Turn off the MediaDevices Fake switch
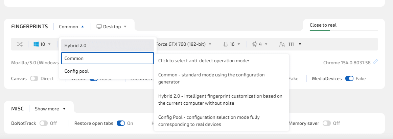The height and width of the screenshot is (139, 393). click(x=349, y=79)
